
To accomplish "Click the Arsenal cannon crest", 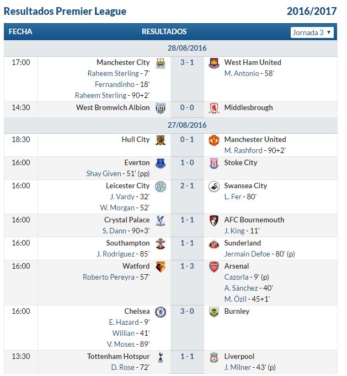I will pos(214,267).
